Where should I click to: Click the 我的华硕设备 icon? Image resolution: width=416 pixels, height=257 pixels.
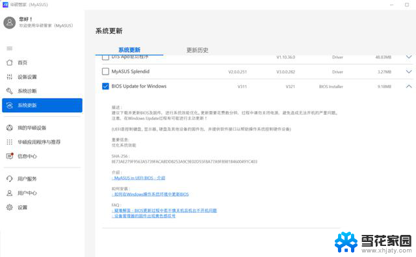pos(10,128)
